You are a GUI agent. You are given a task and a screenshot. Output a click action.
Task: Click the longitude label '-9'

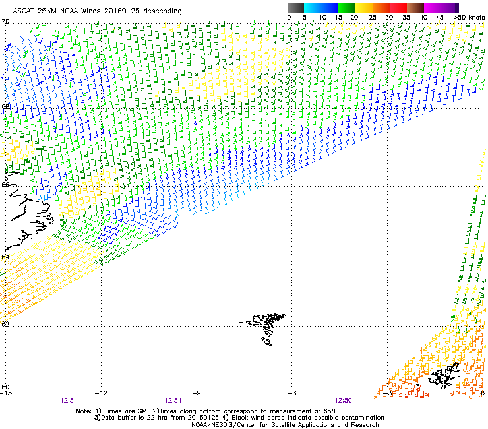tap(197, 393)
